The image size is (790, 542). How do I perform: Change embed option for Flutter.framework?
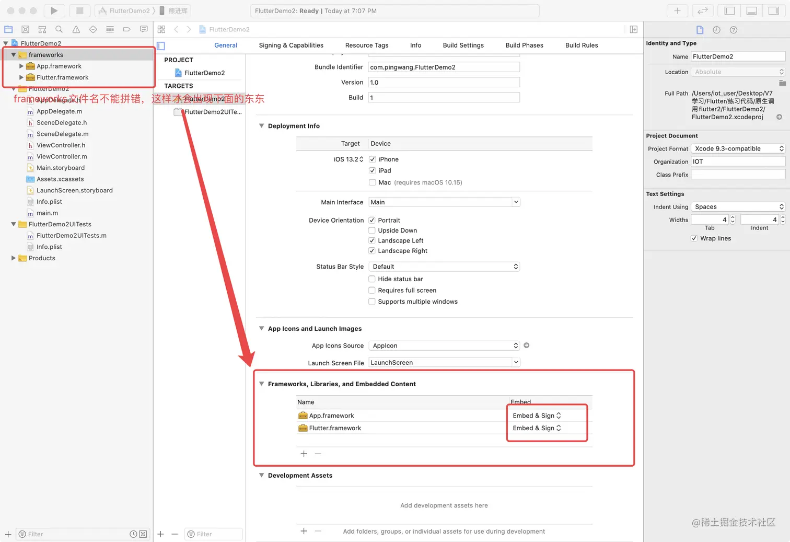[x=537, y=428]
